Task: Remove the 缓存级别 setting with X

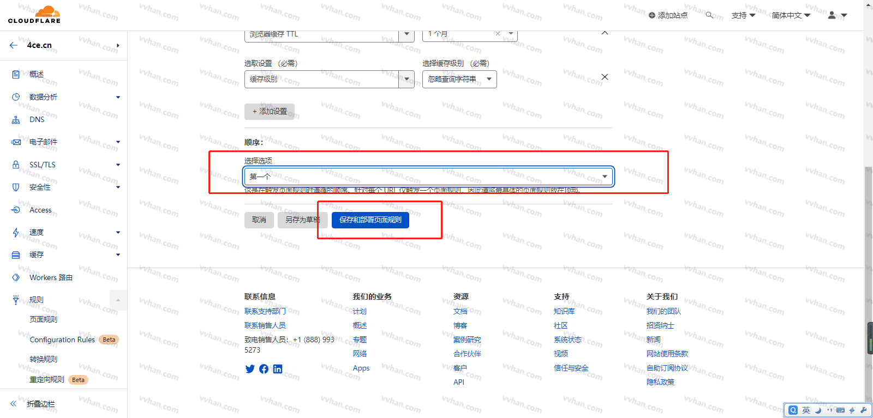Action: (605, 77)
